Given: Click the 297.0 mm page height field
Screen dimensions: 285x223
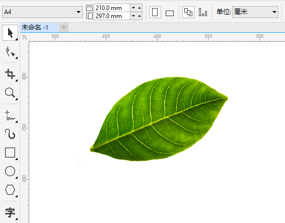Looking at the screenshot, I should point(112,16).
